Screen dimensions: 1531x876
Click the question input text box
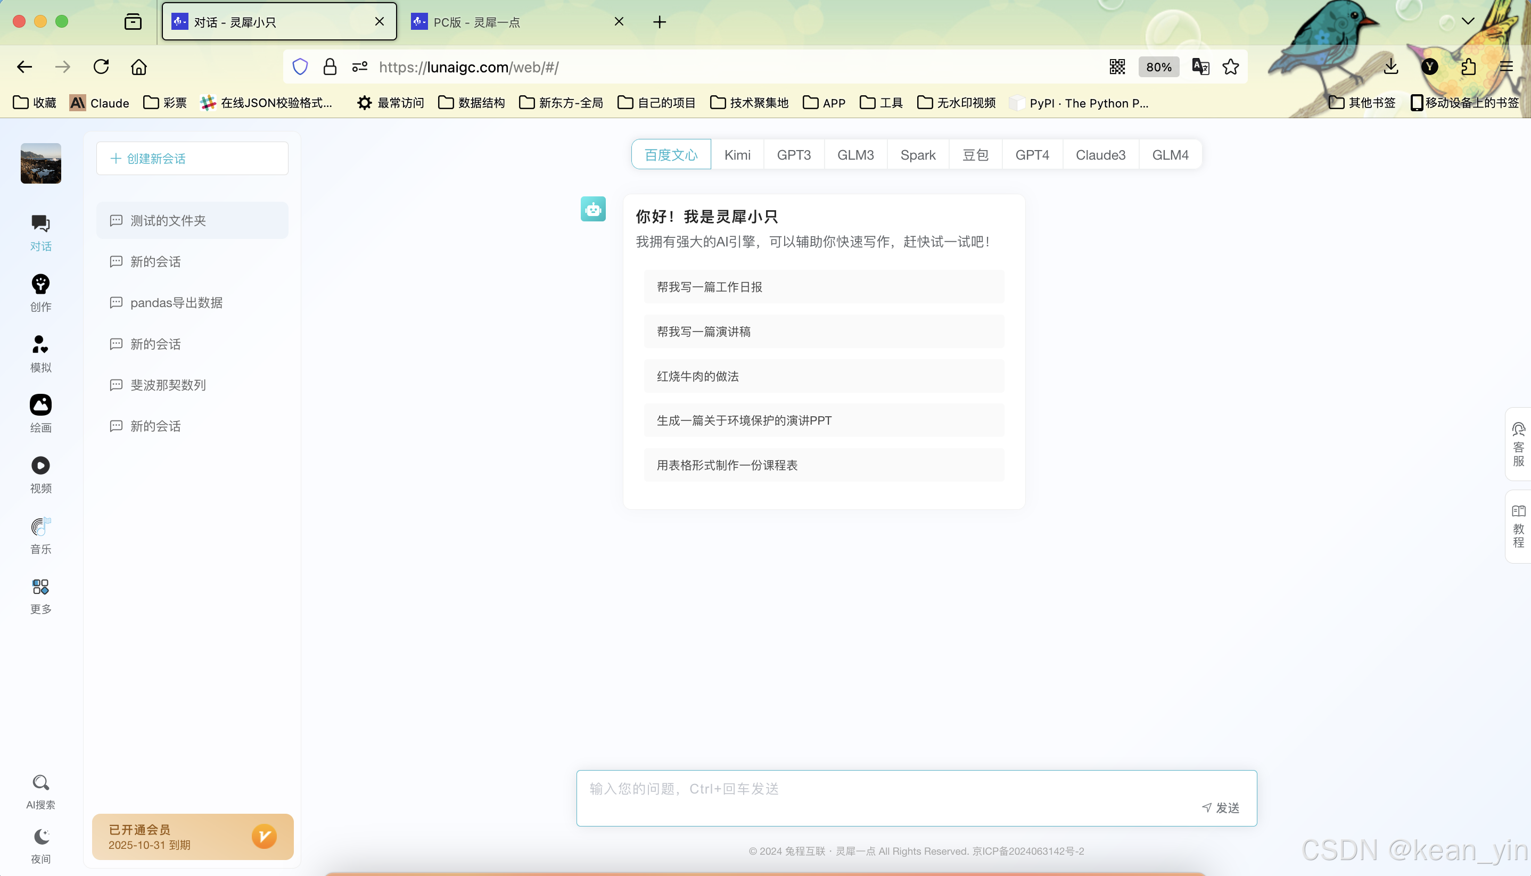point(891,789)
